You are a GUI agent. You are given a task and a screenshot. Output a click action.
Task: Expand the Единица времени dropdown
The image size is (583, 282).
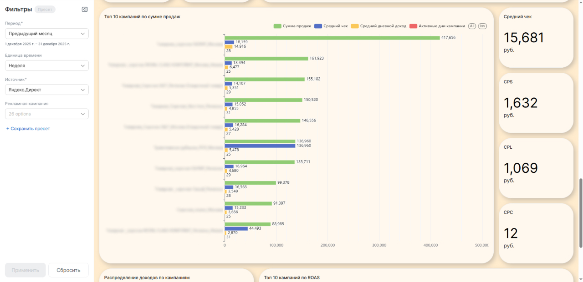(47, 65)
